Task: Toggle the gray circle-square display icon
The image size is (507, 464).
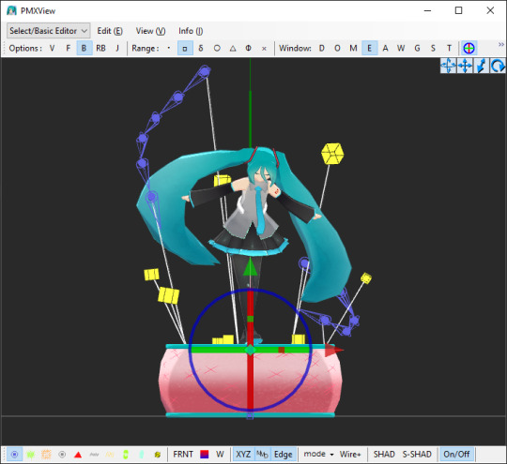Action: click(62, 455)
